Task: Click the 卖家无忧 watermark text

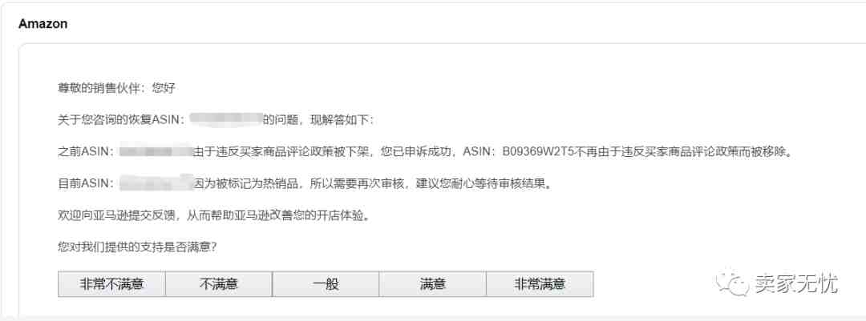Action: click(796, 283)
